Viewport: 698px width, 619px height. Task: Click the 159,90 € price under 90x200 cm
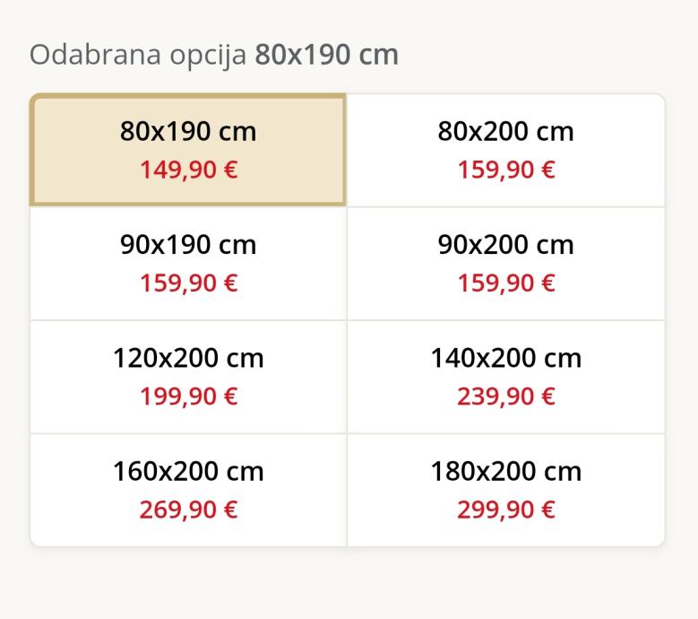pyautogui.click(x=506, y=283)
